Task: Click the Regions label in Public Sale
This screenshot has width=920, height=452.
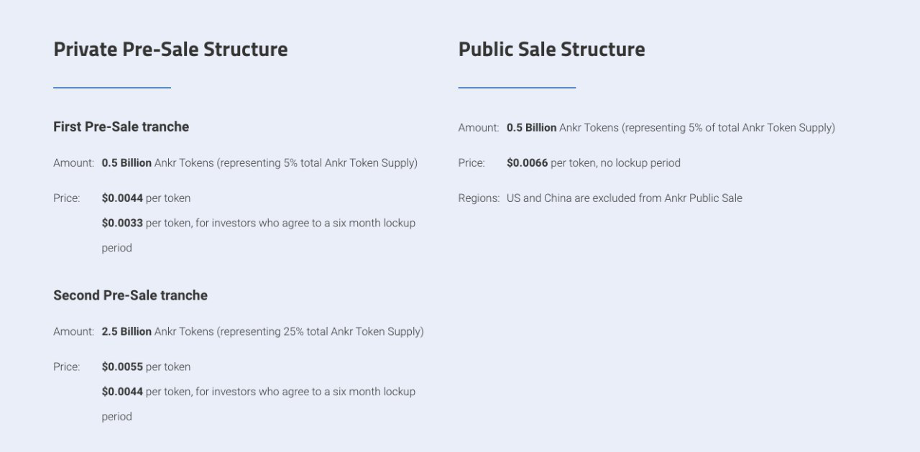Action: coord(479,198)
